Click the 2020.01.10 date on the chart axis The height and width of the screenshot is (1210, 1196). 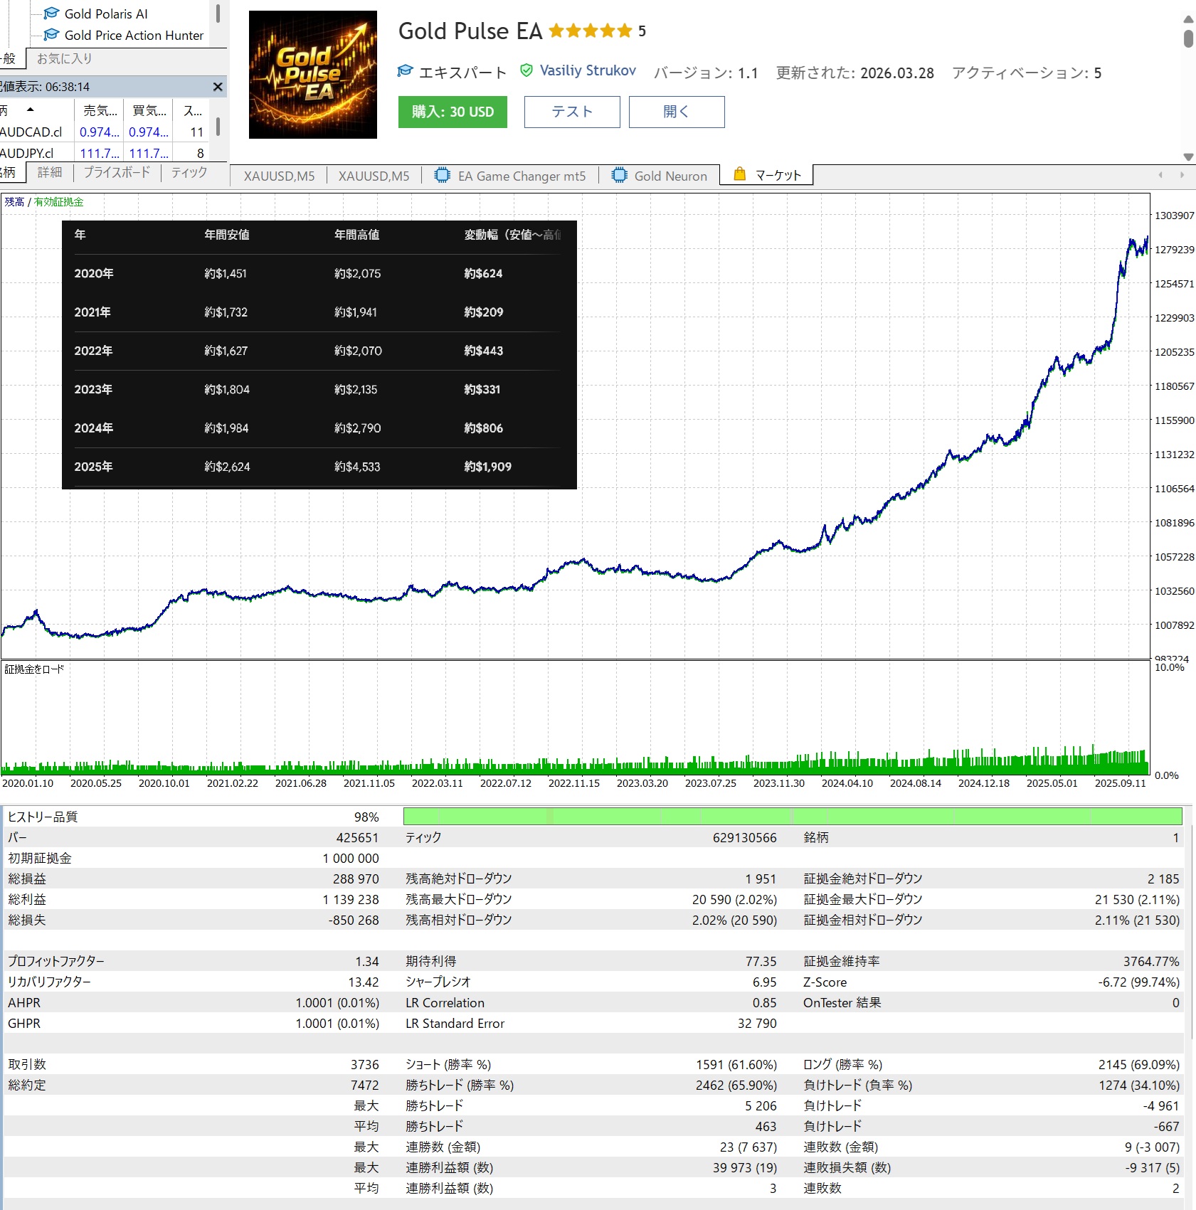28,782
